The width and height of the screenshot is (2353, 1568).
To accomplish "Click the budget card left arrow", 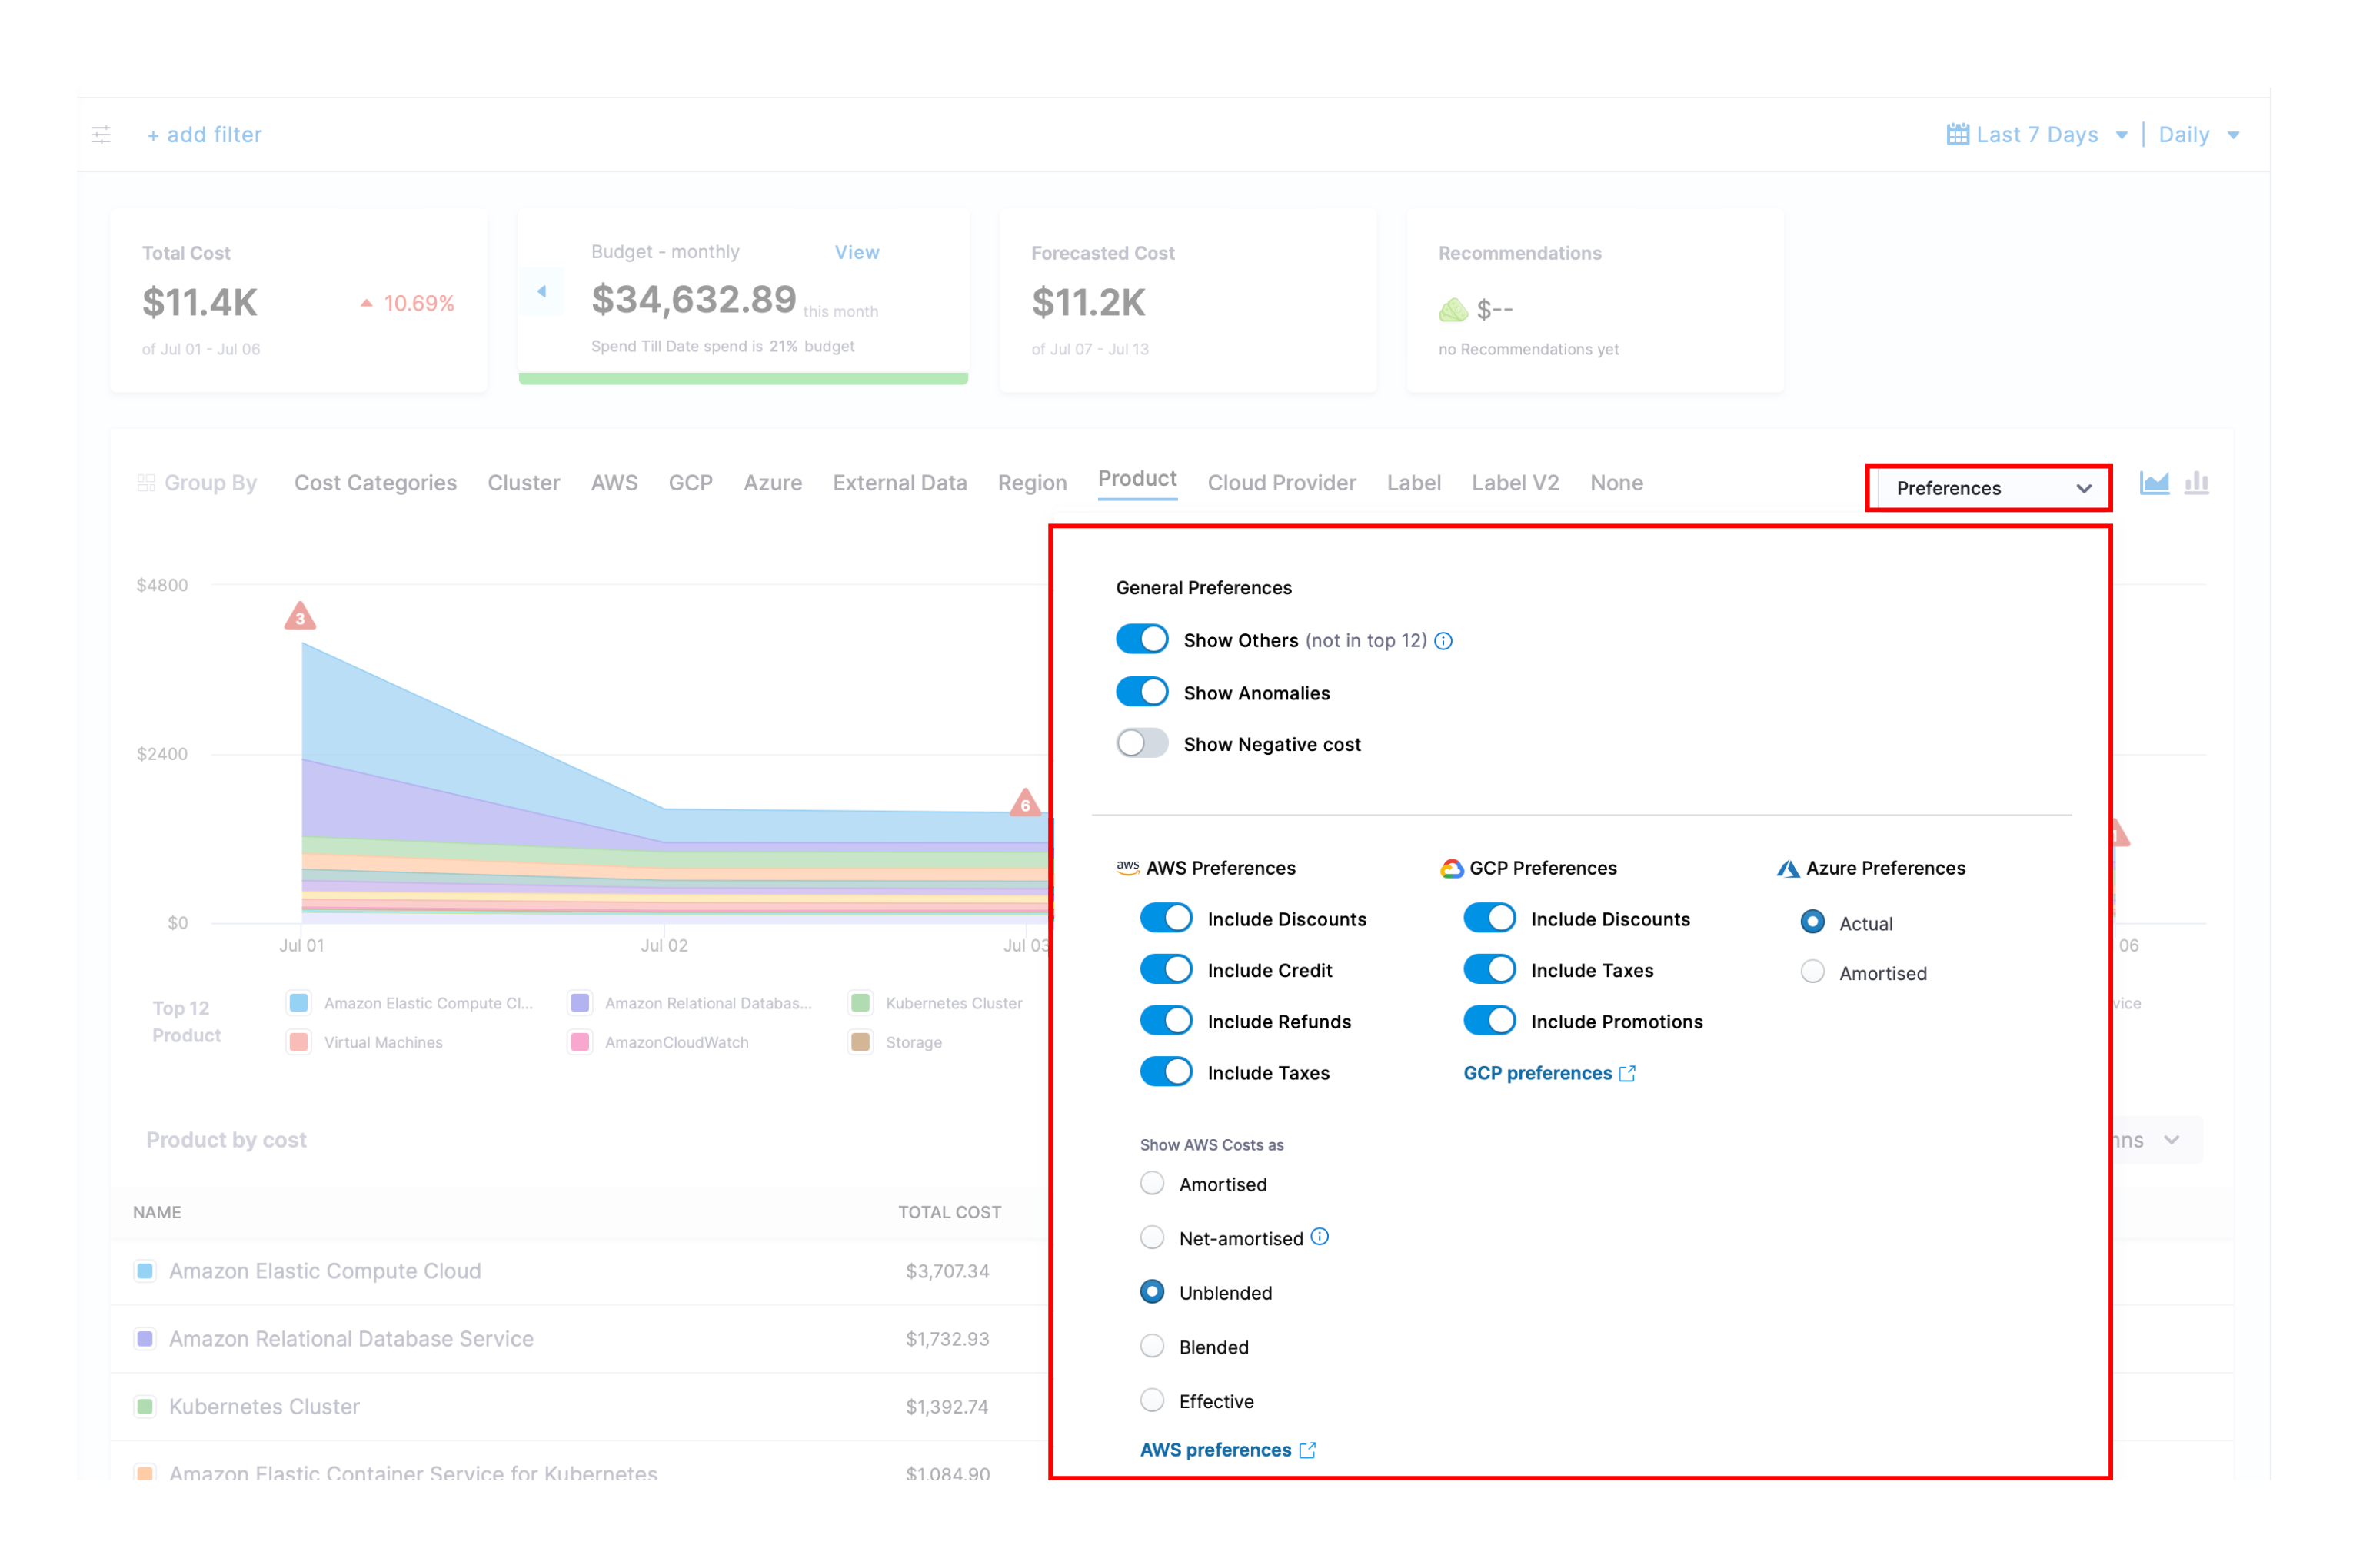I will click(x=541, y=292).
